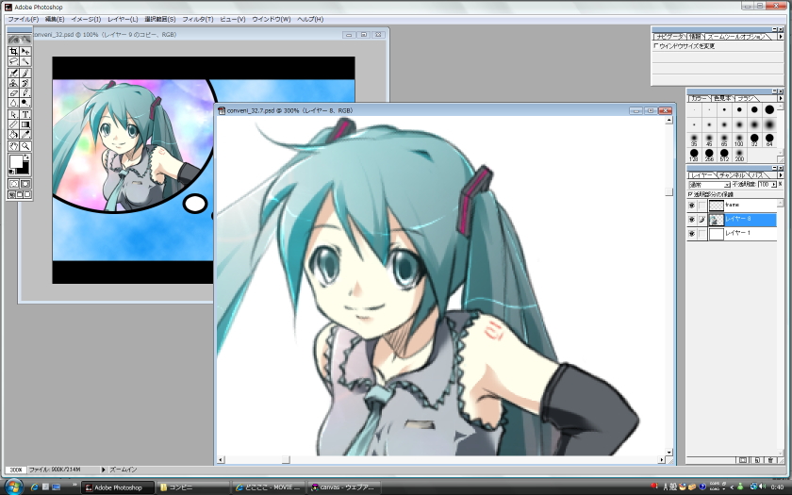
Task: Open the ファイル(F) menu
Action: (24, 19)
